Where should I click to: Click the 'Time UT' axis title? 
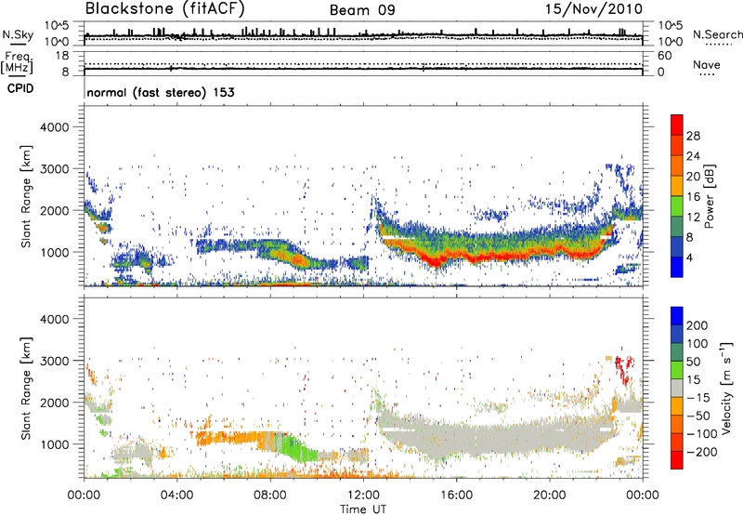363,509
